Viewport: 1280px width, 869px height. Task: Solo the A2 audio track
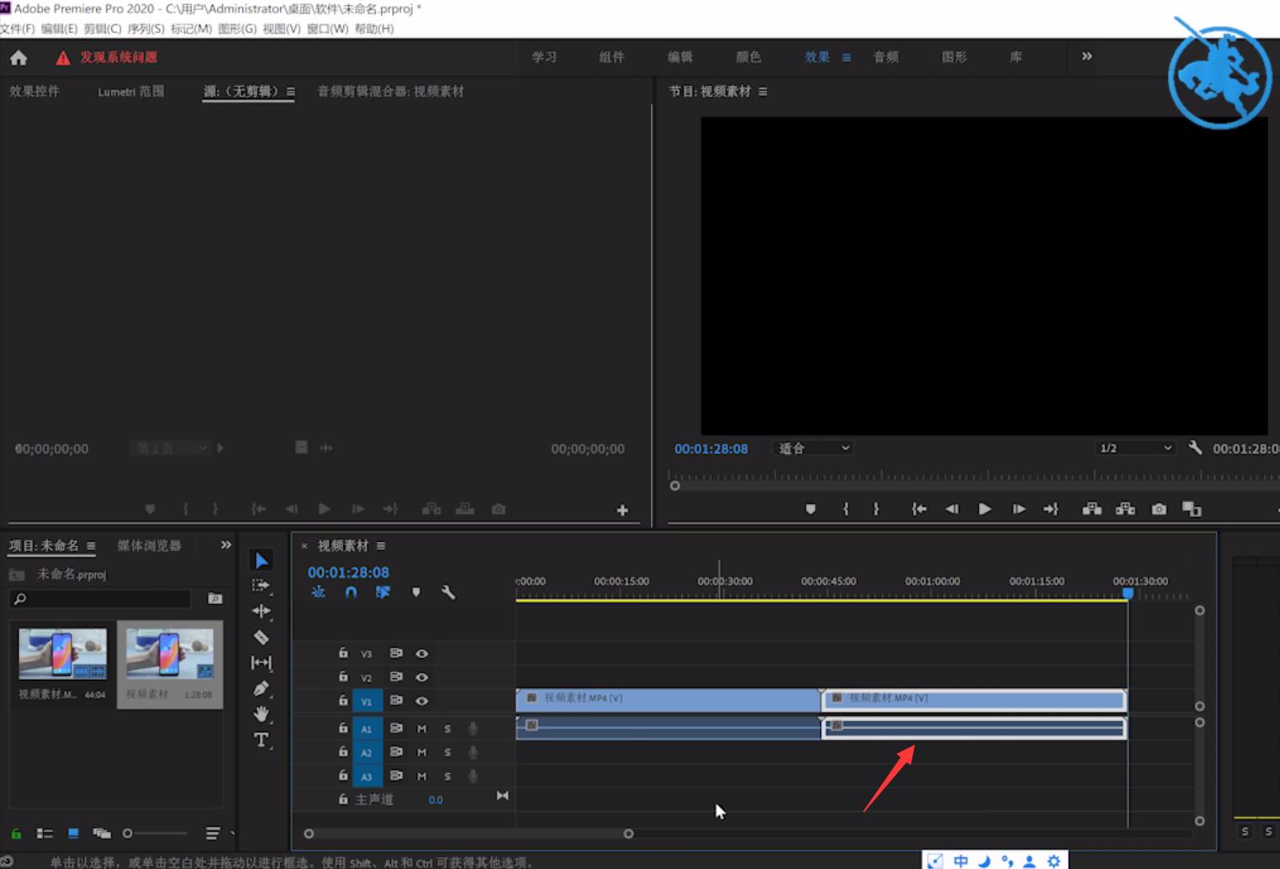(447, 752)
